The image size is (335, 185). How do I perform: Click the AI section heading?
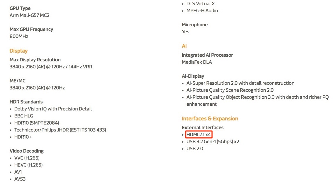184,46
